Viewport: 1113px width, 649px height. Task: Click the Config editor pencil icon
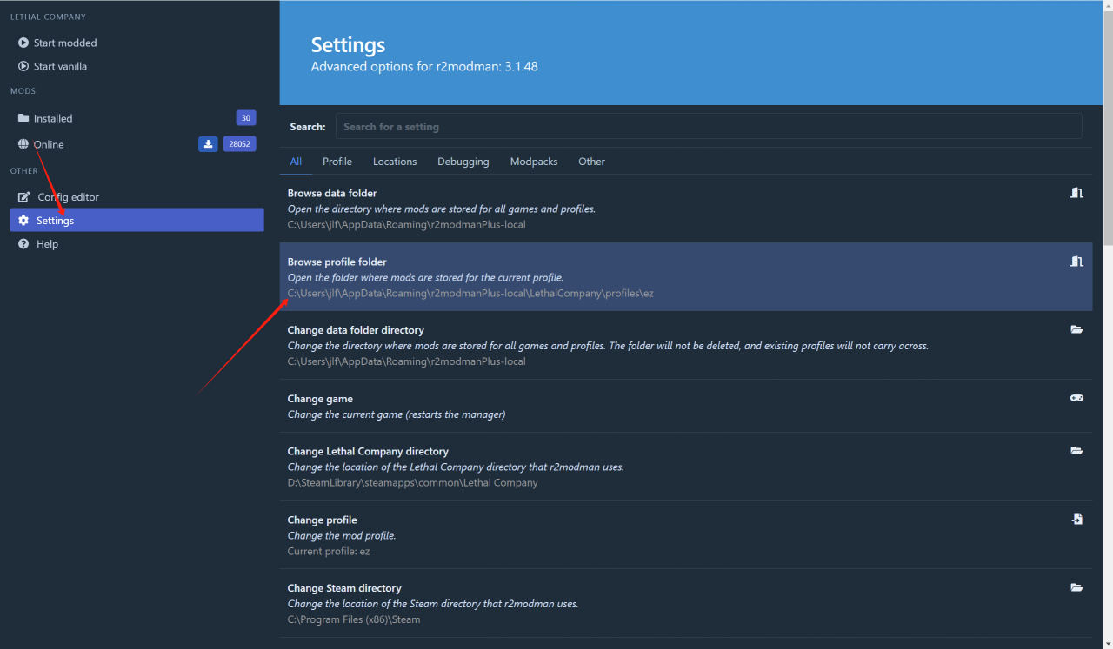click(x=24, y=197)
